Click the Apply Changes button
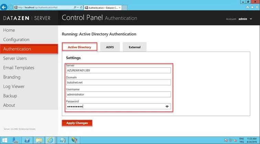Screen dimensions: 260x144 tap(77, 123)
